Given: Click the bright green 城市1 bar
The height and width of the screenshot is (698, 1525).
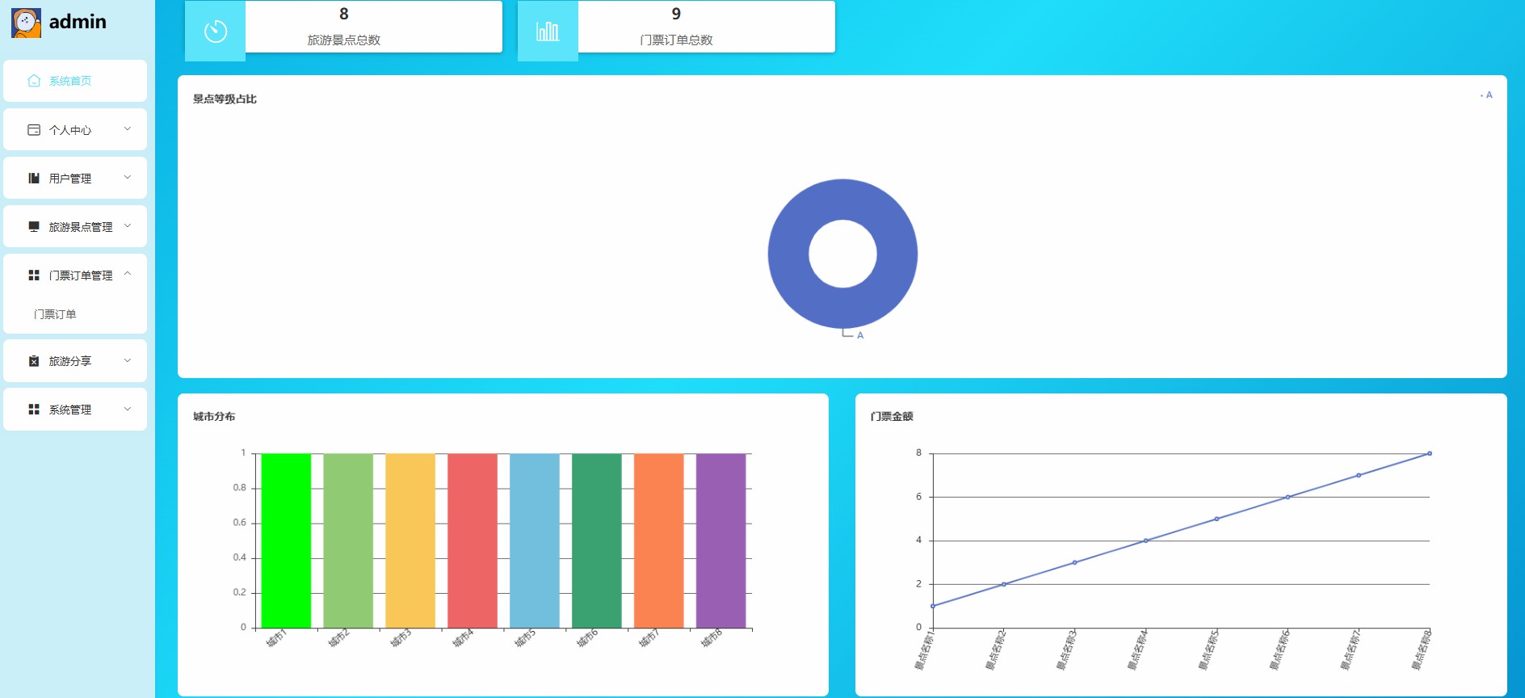Looking at the screenshot, I should tap(286, 540).
